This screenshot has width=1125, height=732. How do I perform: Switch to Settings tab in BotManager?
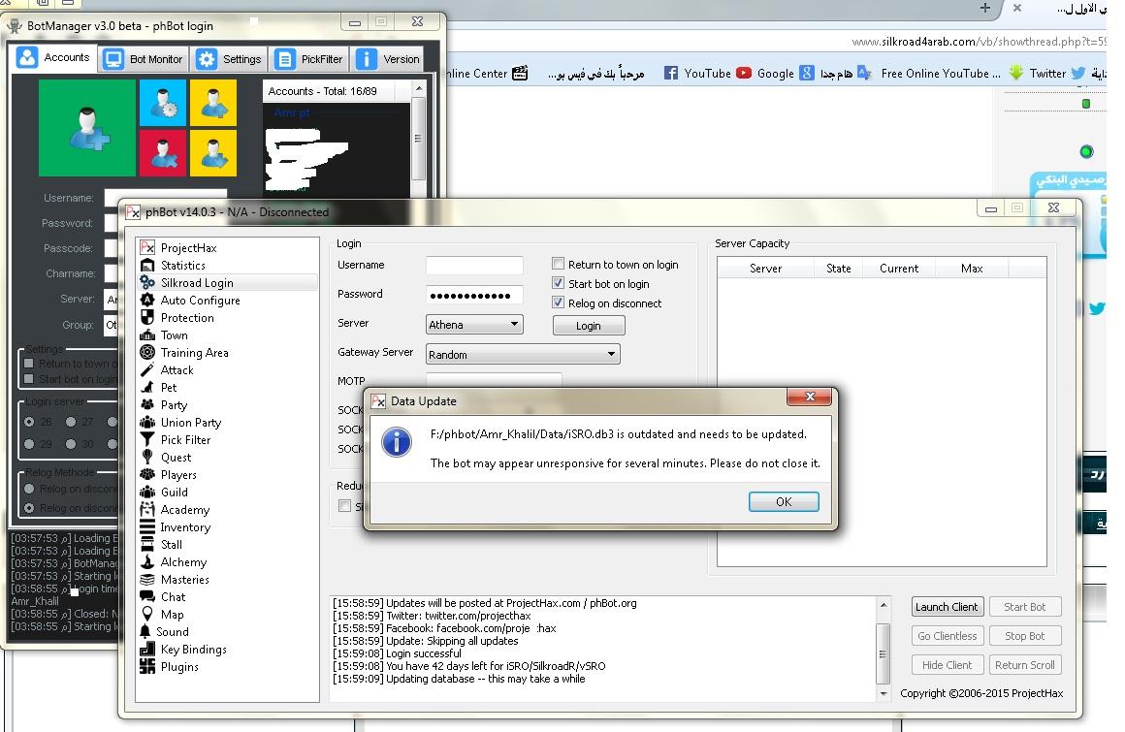click(x=230, y=59)
